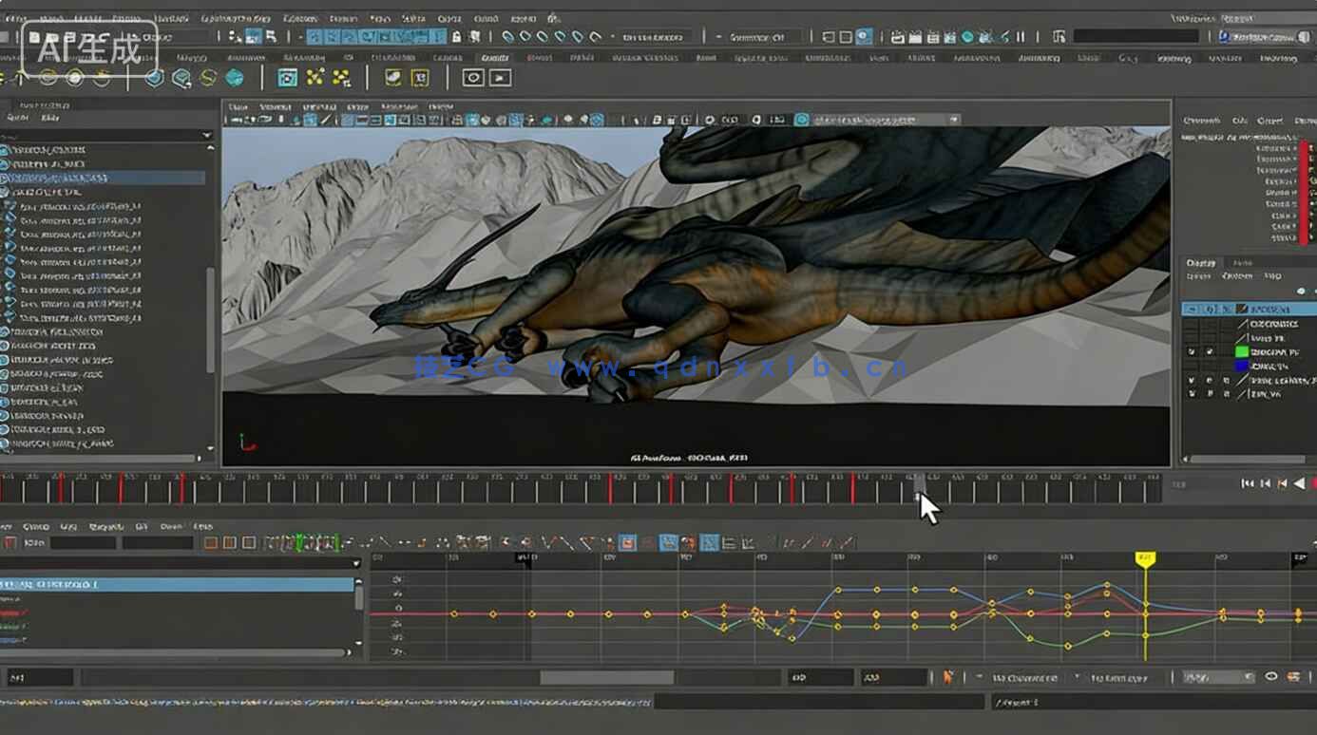
Task: Click the oval outline shelf icon
Action: coord(472,78)
